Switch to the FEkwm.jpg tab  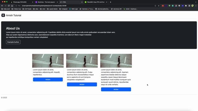click(22, 2)
